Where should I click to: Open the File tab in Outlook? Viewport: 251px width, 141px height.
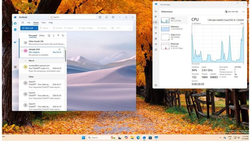[x=29, y=23]
